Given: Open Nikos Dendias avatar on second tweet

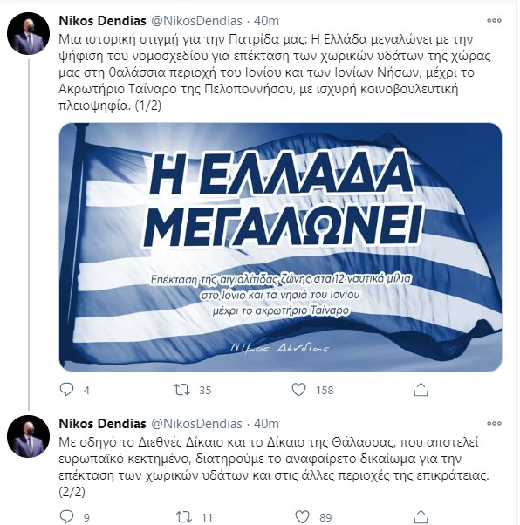Looking at the screenshot, I should tap(29, 436).
